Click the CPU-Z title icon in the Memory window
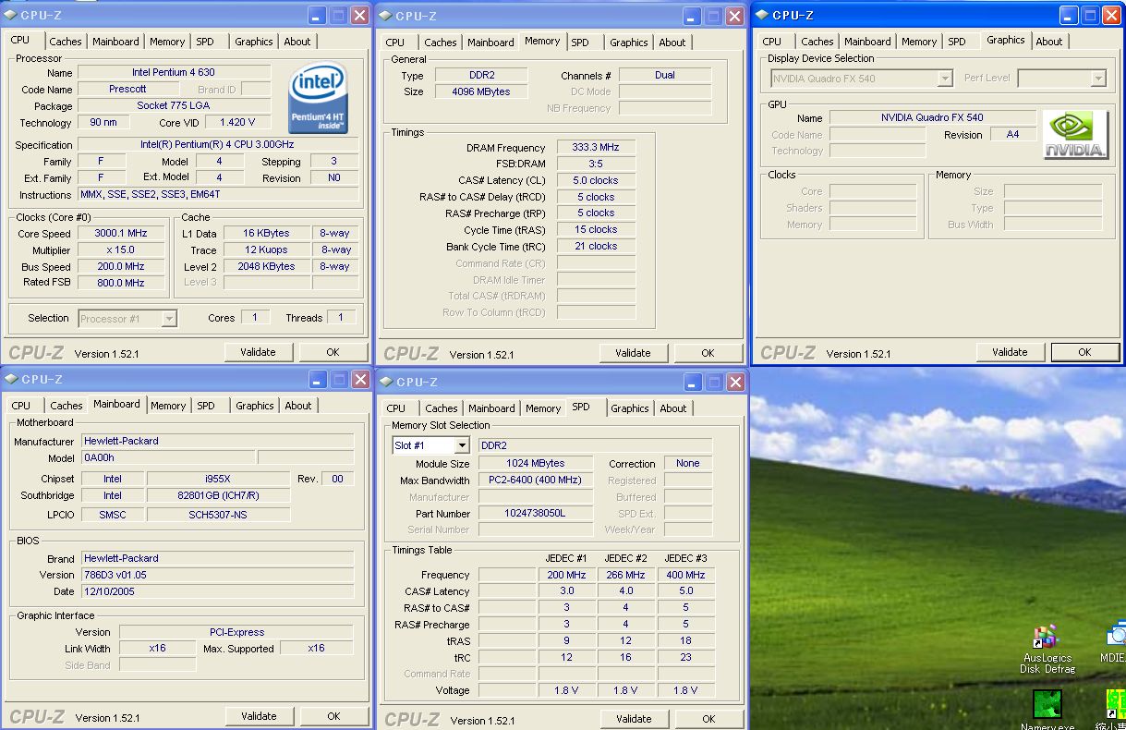The width and height of the screenshot is (1126, 730). pyautogui.click(x=385, y=16)
